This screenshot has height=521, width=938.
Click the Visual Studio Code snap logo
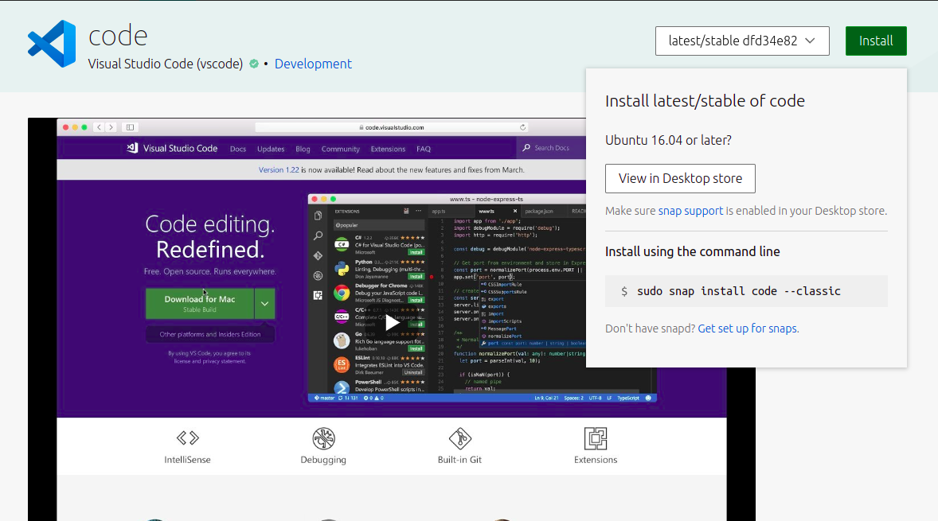pyautogui.click(x=52, y=44)
